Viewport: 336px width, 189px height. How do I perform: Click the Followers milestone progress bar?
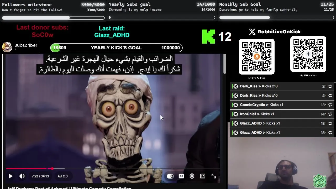point(53,18)
